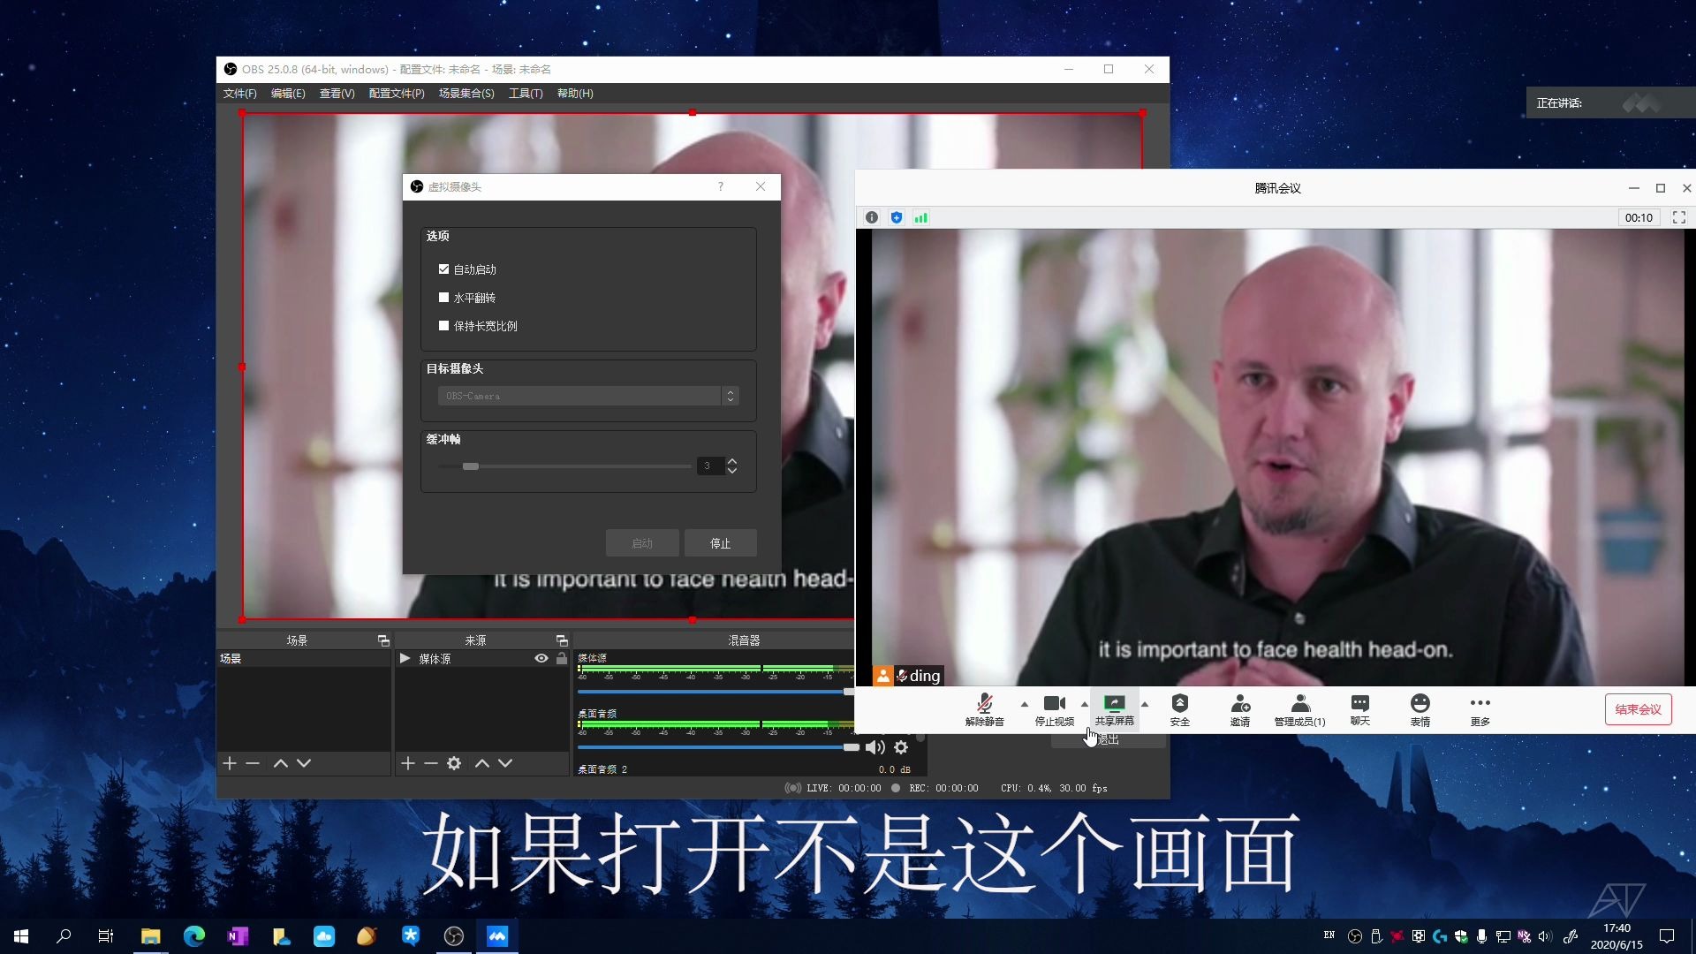1696x954 pixels.
Task: Expand the arrow next to 停止视频
Action: tap(1084, 705)
